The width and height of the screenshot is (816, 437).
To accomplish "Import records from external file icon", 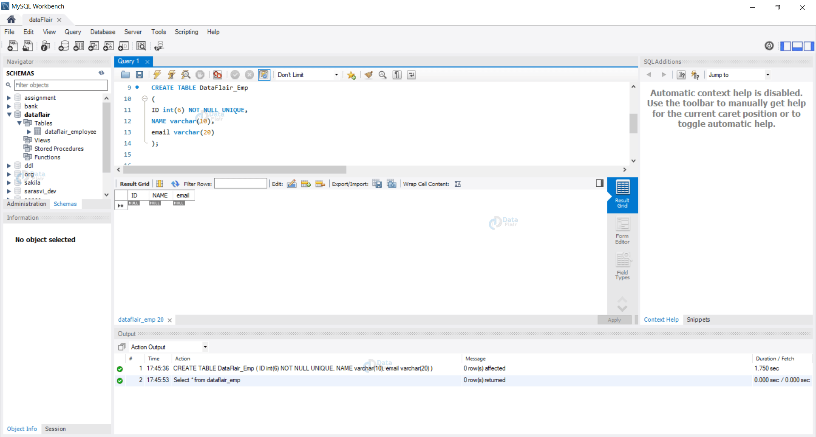I will click(x=391, y=184).
